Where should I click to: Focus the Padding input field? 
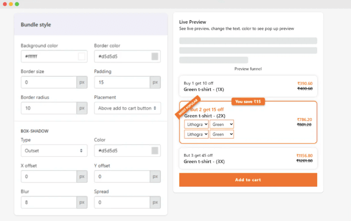tap(122, 82)
